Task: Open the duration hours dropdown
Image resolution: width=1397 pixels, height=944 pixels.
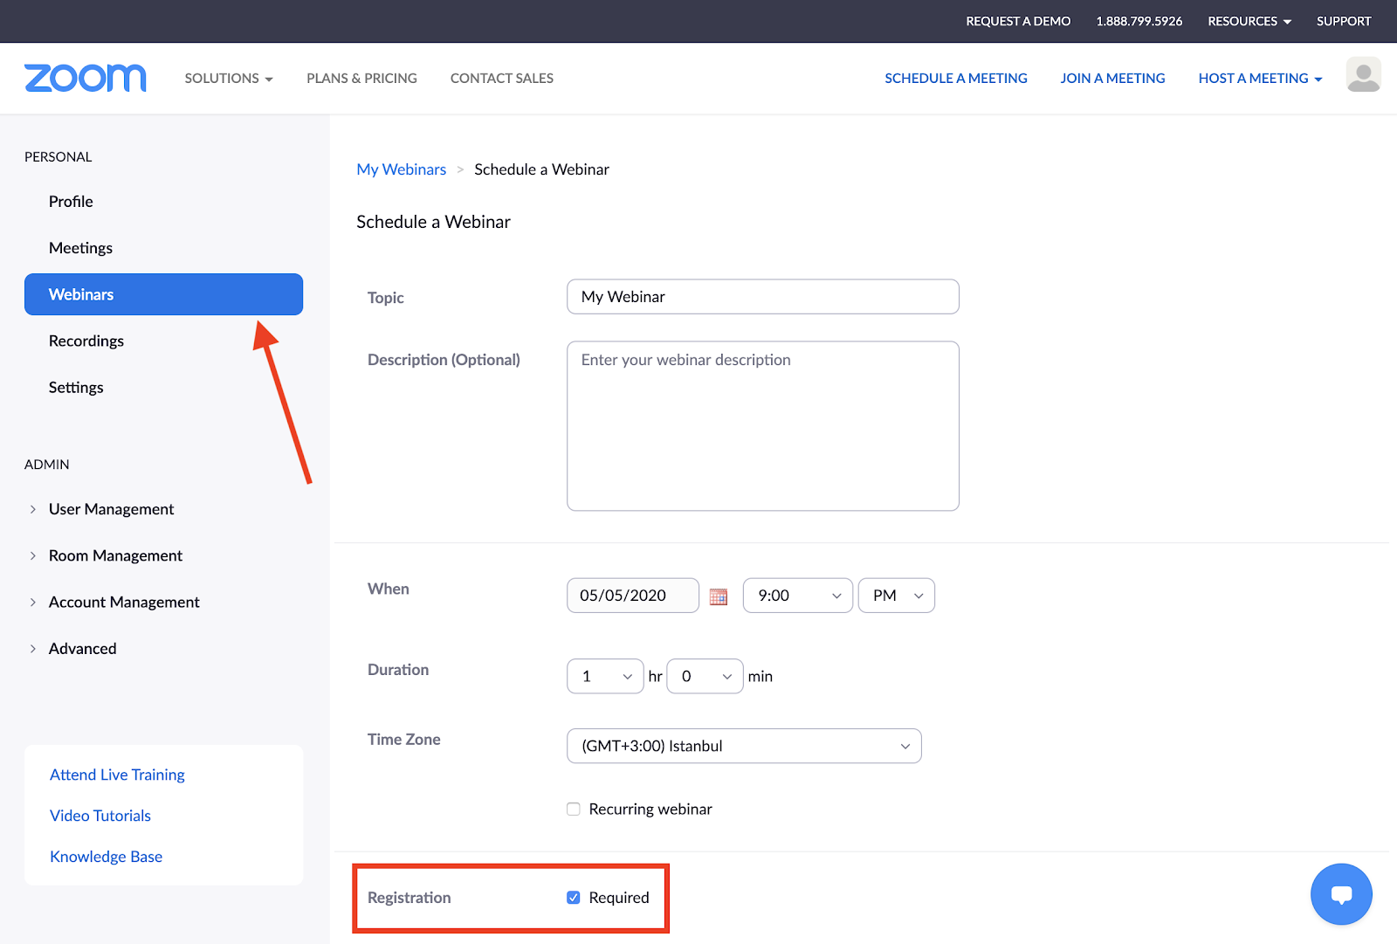Action: coord(605,677)
